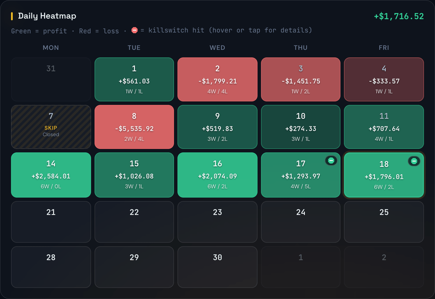Click +$1,796.01 amount on day 18

[384, 177]
